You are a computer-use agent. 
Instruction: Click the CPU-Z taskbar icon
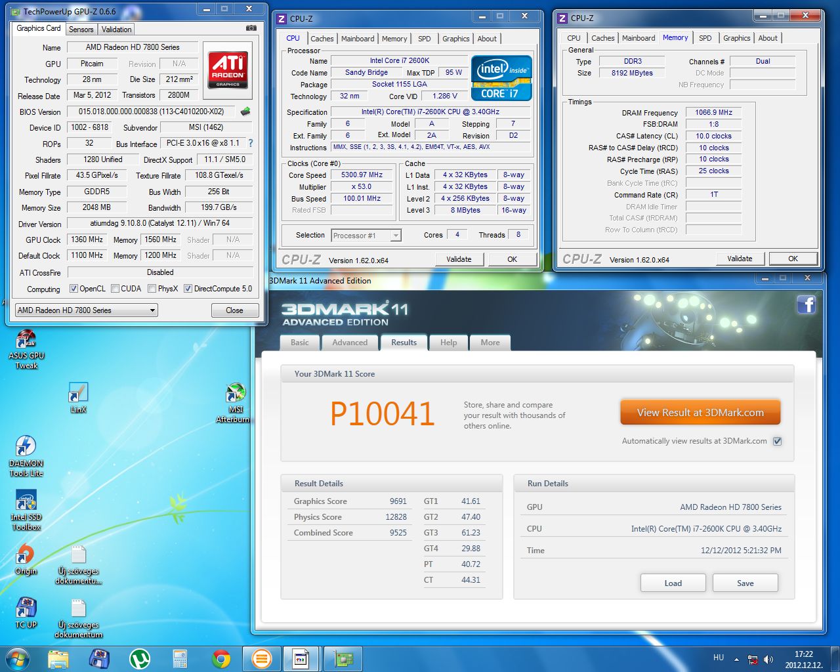[301, 658]
